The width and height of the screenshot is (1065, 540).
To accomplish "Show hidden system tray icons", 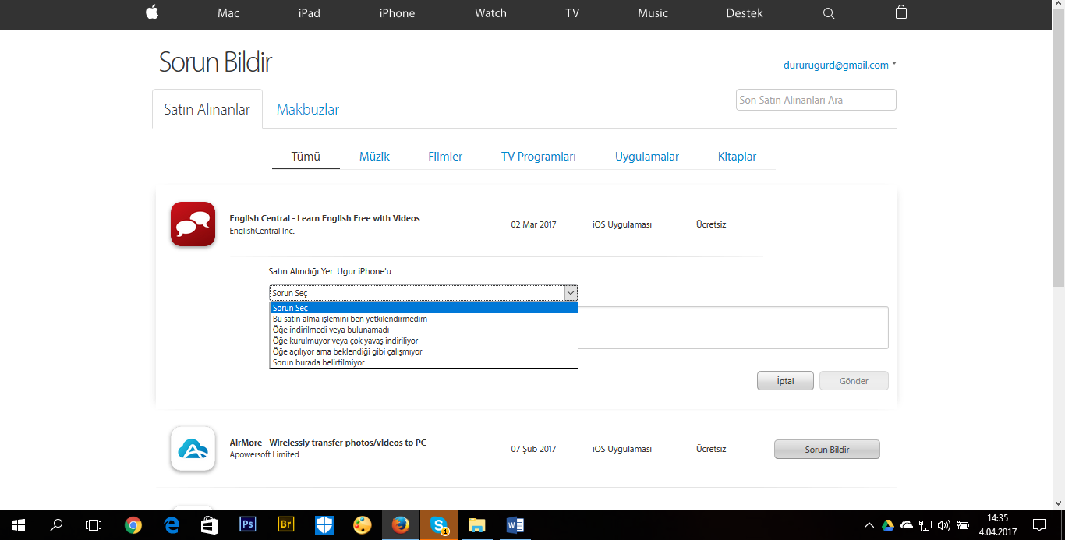I will pos(869,525).
